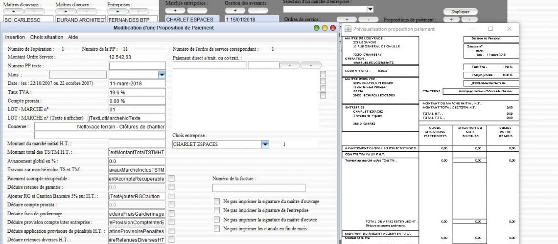Click LOT / MARCHE n° field containing 01

(137, 110)
